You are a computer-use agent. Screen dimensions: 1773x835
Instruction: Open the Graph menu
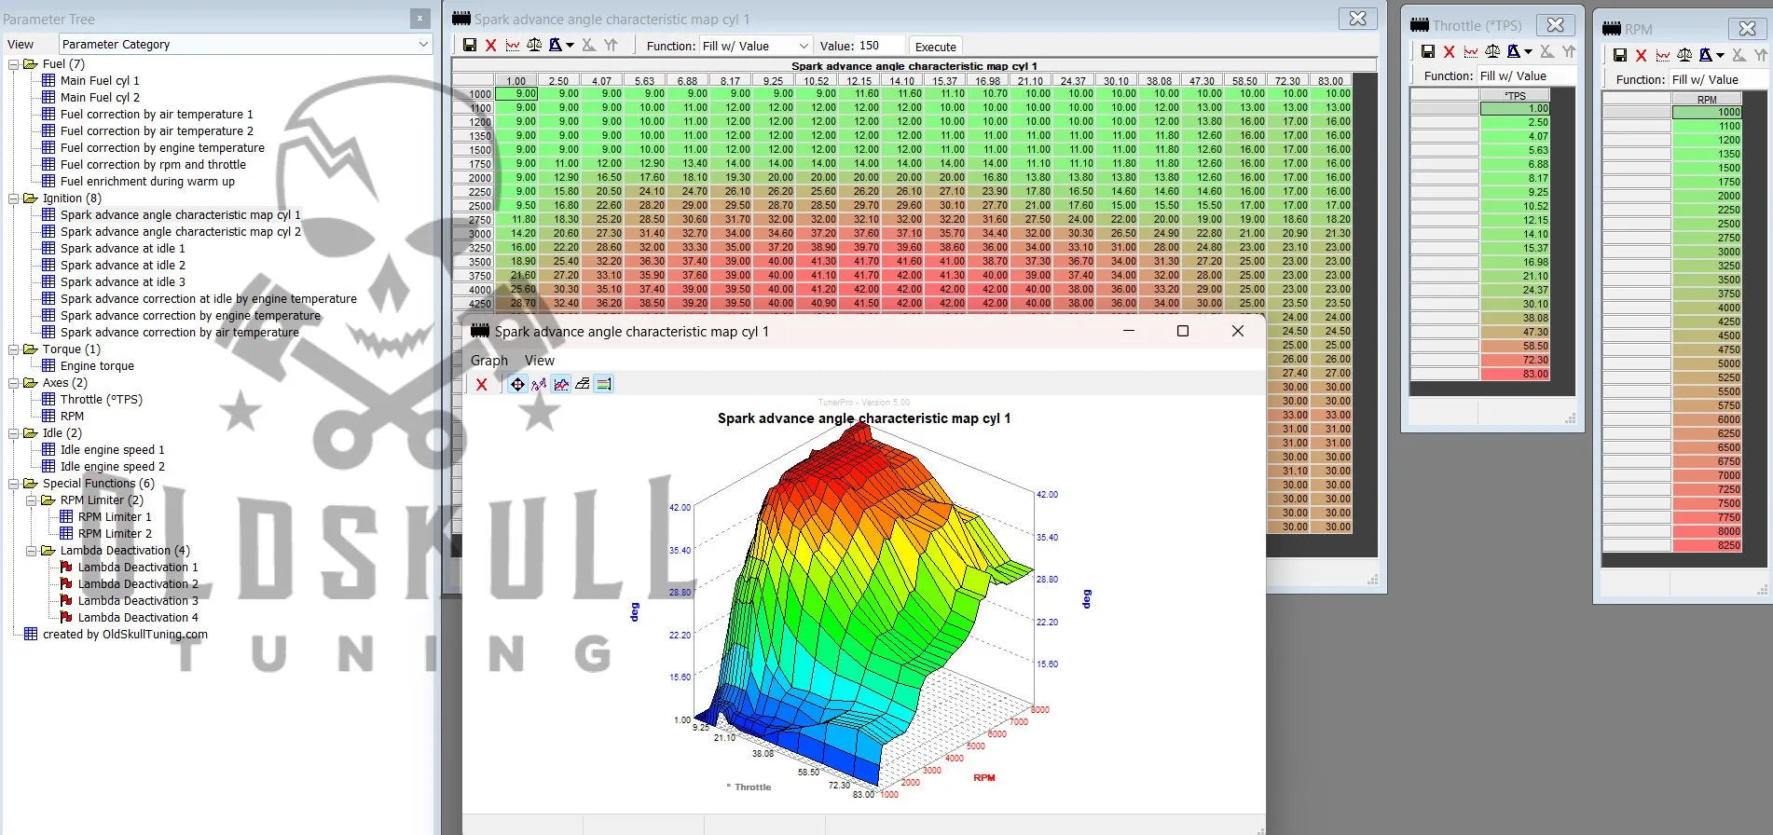click(488, 361)
